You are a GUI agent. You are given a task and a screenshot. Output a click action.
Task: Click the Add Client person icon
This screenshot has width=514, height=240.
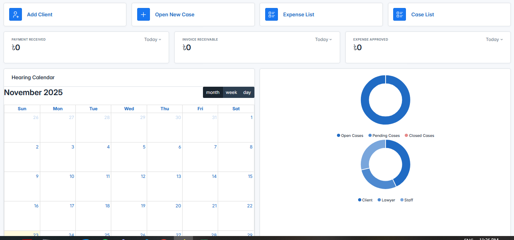[x=15, y=14]
